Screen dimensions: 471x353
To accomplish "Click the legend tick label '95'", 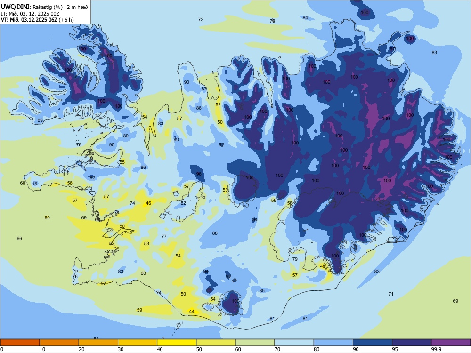I will pos(395,349).
